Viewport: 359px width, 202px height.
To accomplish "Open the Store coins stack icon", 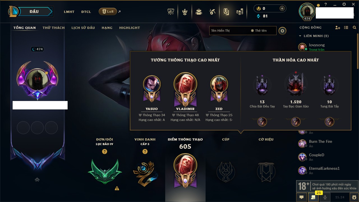I will [x=240, y=12].
